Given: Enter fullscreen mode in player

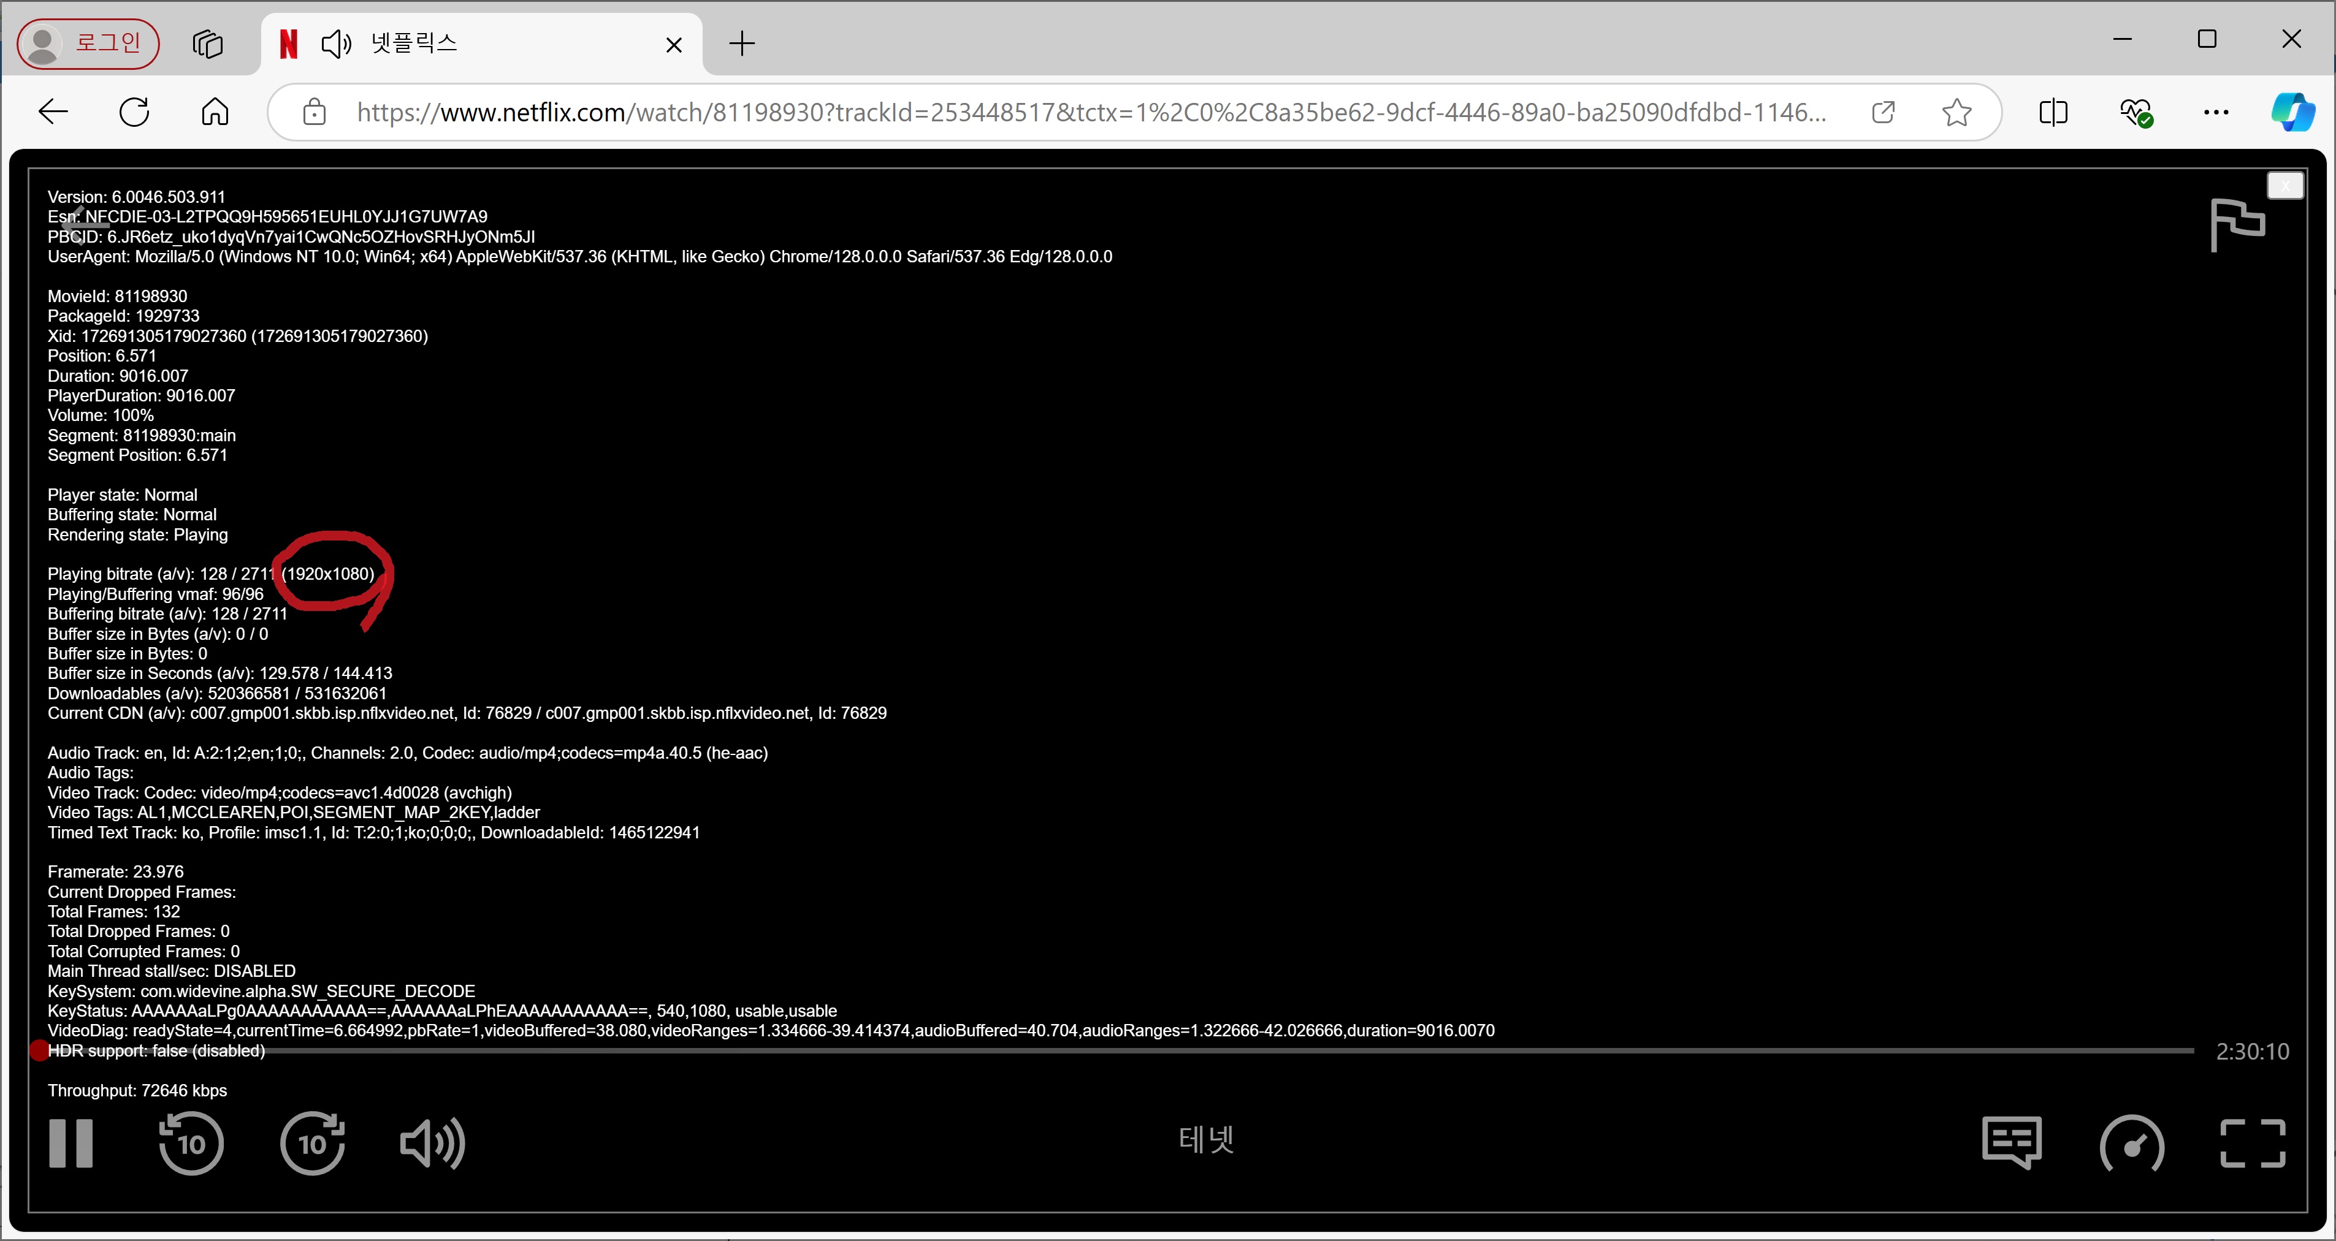Looking at the screenshot, I should click(x=2253, y=1143).
